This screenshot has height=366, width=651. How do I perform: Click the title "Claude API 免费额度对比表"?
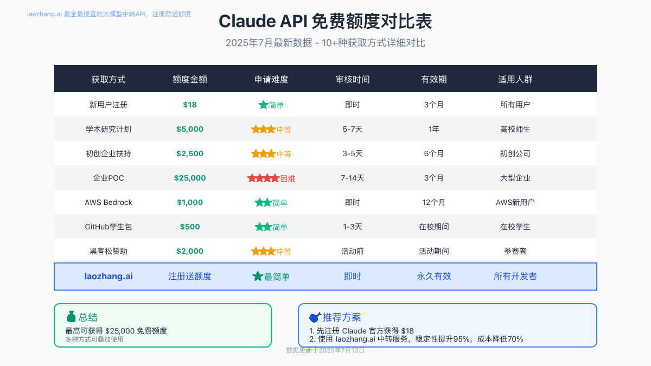coord(325,22)
